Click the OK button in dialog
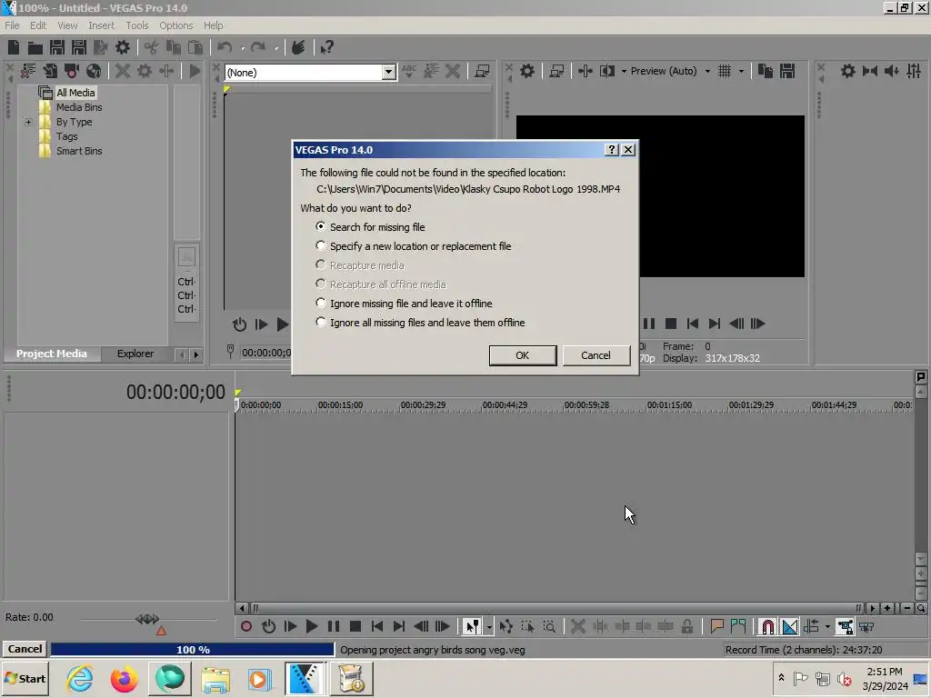 (x=523, y=355)
